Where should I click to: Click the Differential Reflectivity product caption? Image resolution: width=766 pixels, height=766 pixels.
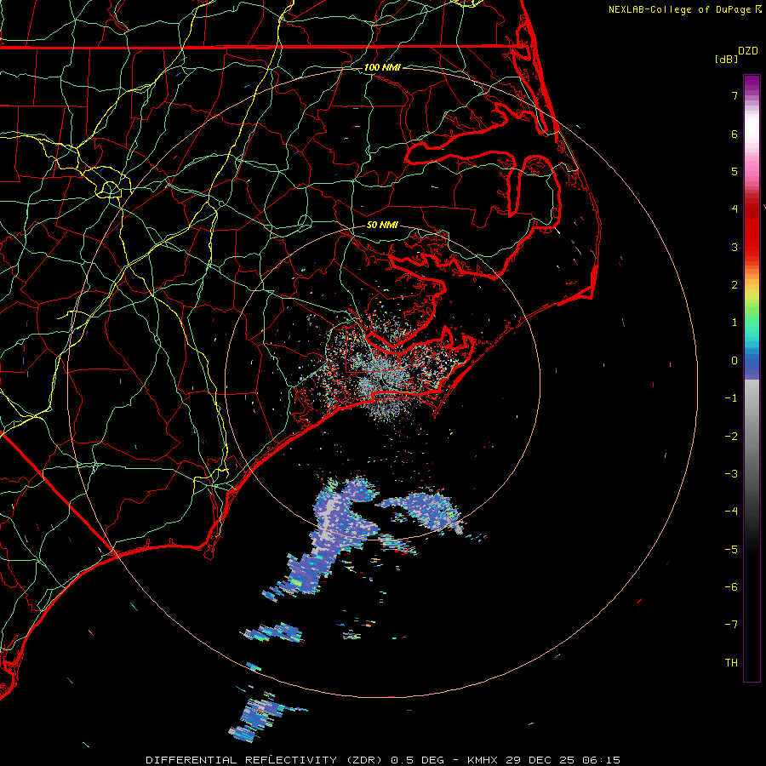click(383, 760)
